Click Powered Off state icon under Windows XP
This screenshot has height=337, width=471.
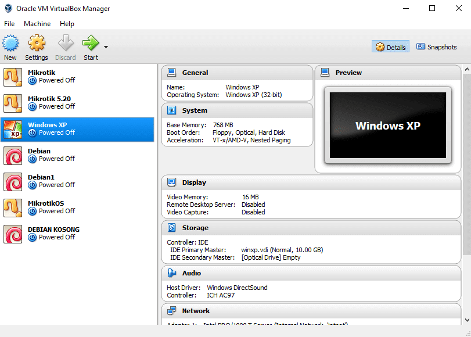click(32, 133)
